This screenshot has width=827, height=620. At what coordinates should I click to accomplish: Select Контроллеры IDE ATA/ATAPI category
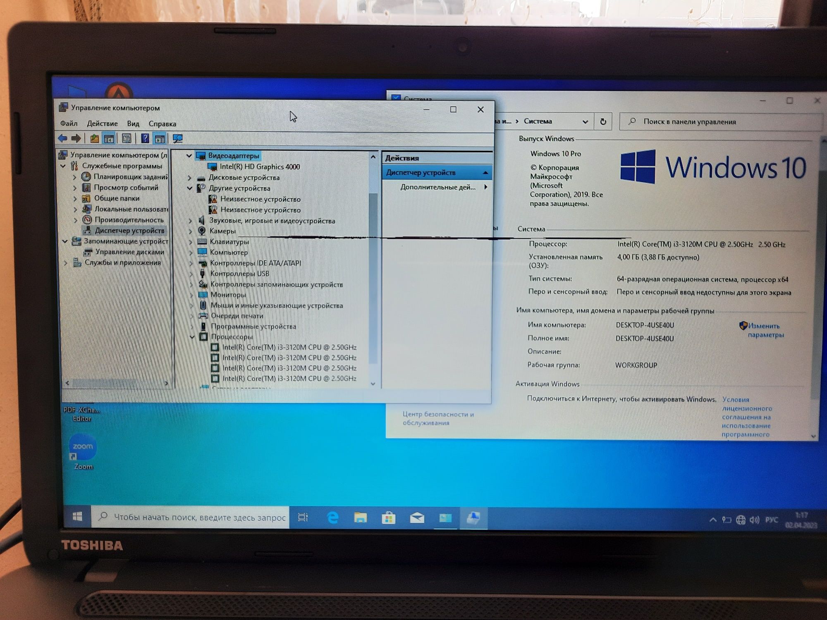coord(255,263)
